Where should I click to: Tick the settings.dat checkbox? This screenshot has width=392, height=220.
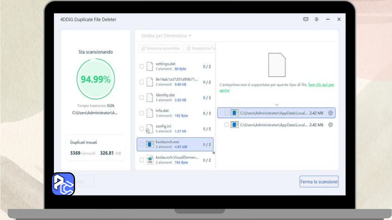[x=141, y=66]
